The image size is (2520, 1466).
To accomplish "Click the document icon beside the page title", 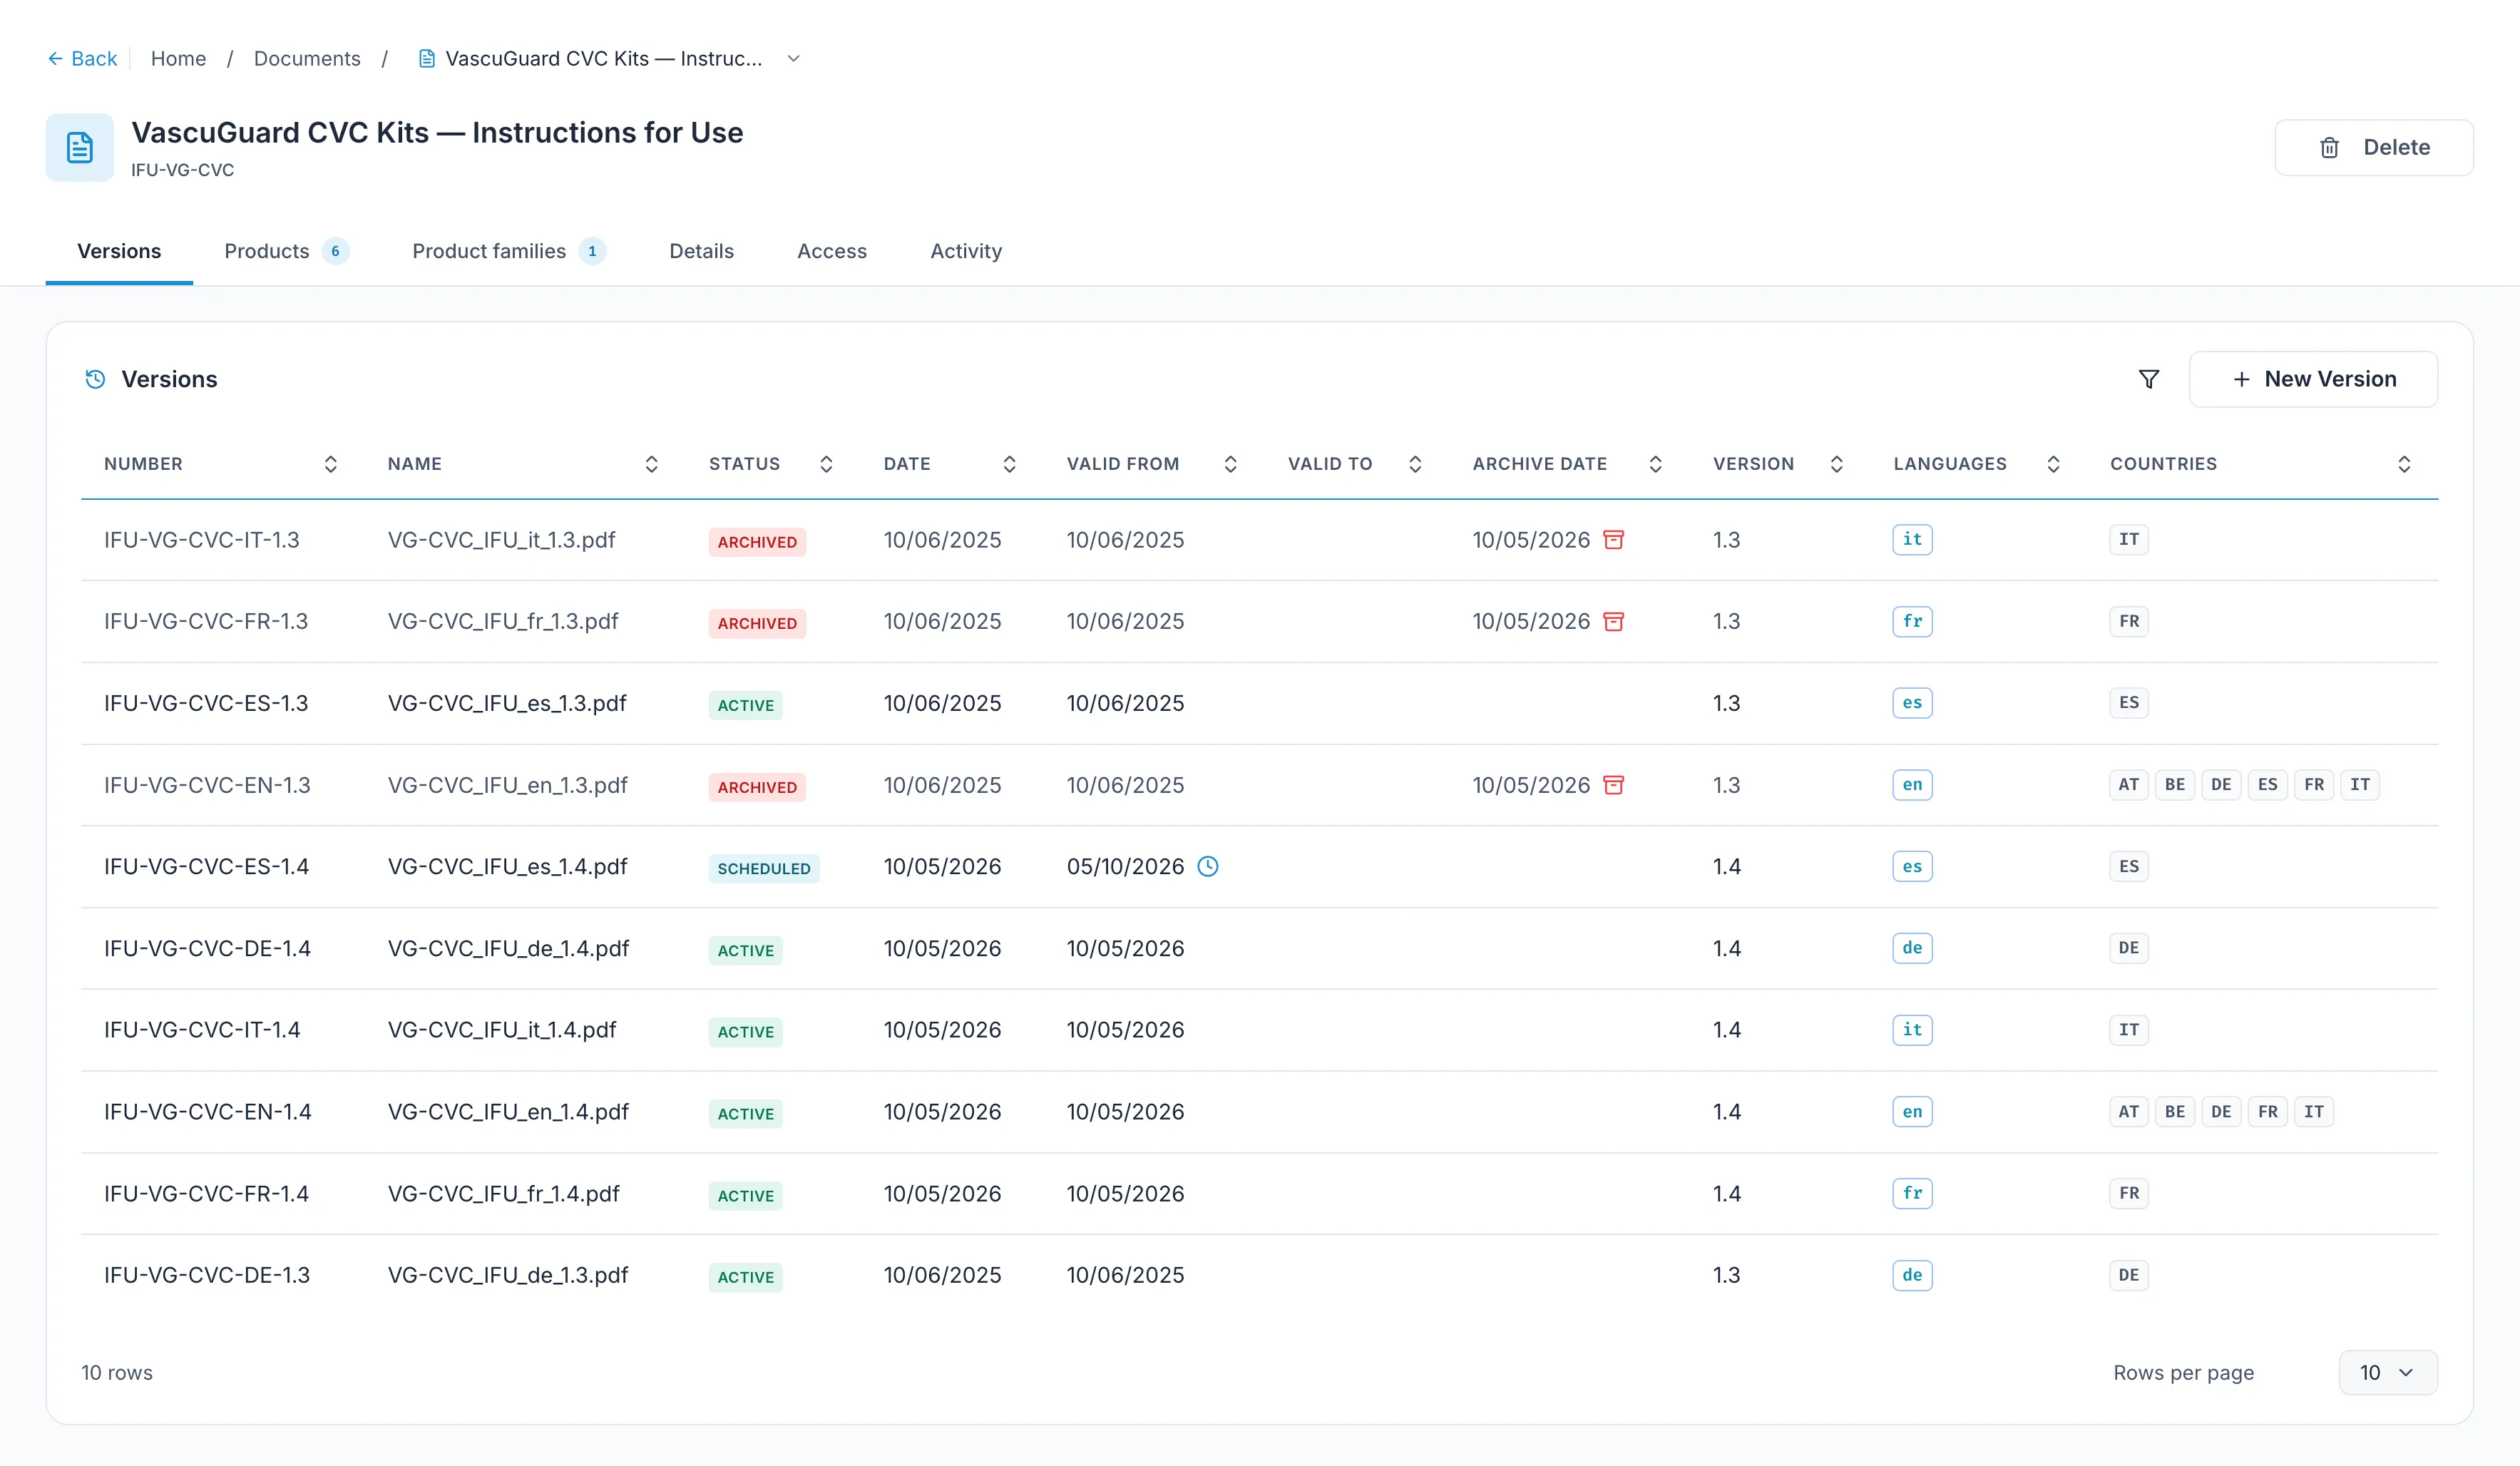I will (80, 148).
